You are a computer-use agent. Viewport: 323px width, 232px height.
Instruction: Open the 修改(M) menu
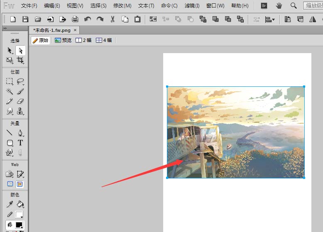coord(122,6)
